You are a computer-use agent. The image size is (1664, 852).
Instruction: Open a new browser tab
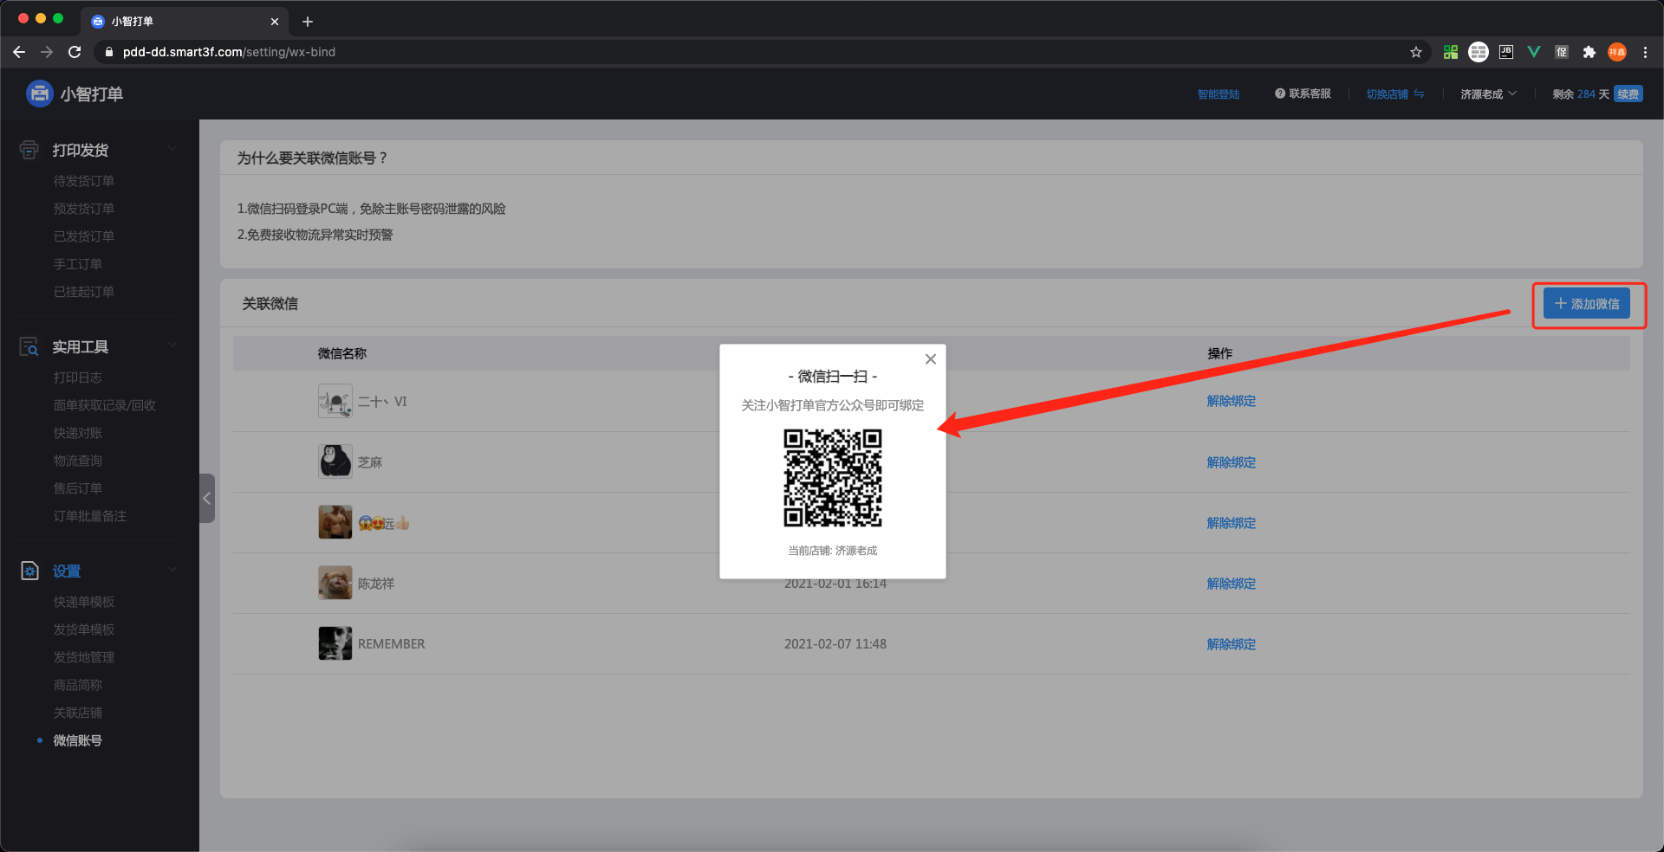pyautogui.click(x=308, y=22)
